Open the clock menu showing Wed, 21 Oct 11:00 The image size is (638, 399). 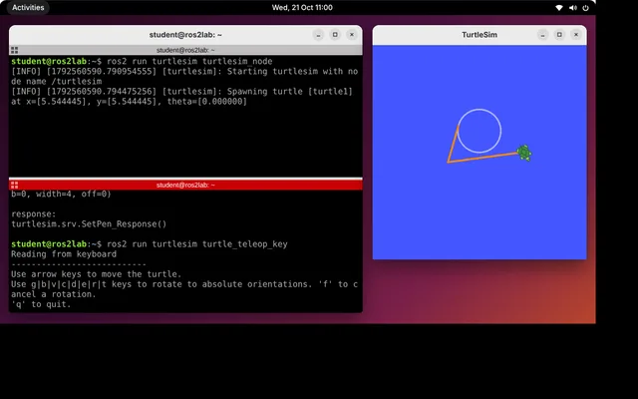click(302, 7)
